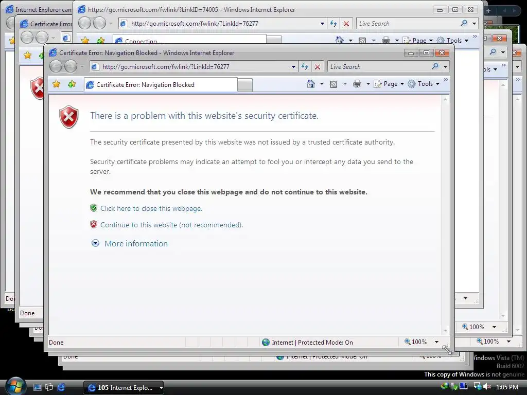Open zoom level dropdown arrow in front window
The image size is (527, 395).
[x=436, y=342]
